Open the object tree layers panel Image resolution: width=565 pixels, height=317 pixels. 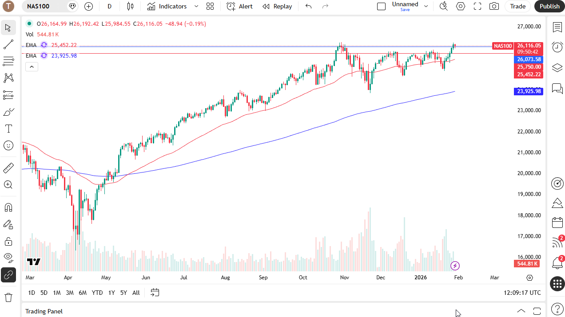point(557,68)
